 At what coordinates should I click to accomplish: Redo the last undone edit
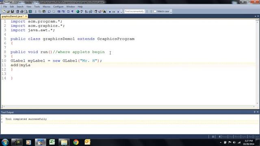tap(54, 12)
